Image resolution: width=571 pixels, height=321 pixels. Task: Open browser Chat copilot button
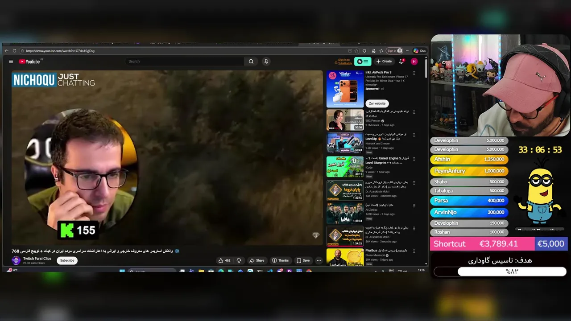(x=419, y=51)
